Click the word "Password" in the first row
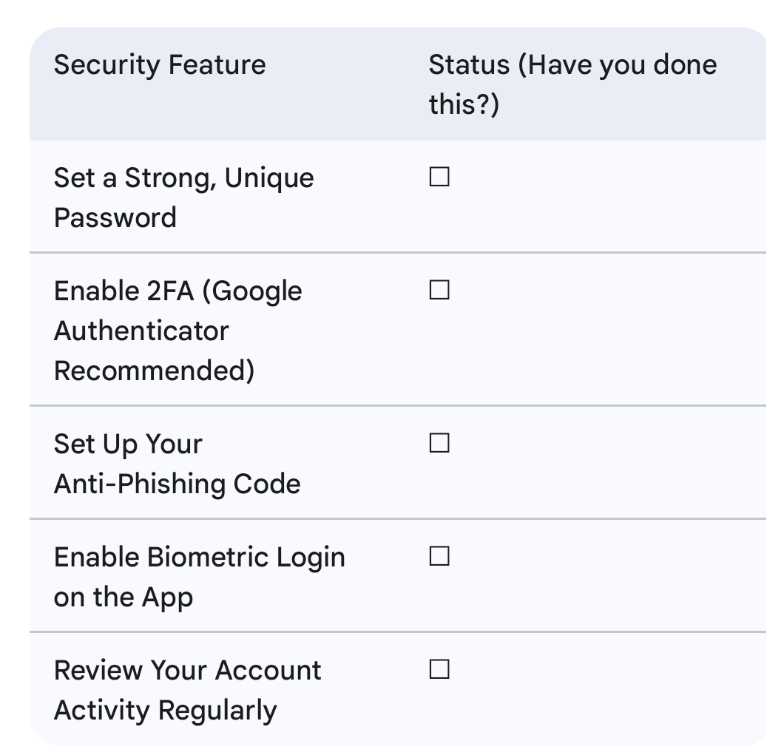Viewport: 784px width, 755px height. tap(115, 217)
